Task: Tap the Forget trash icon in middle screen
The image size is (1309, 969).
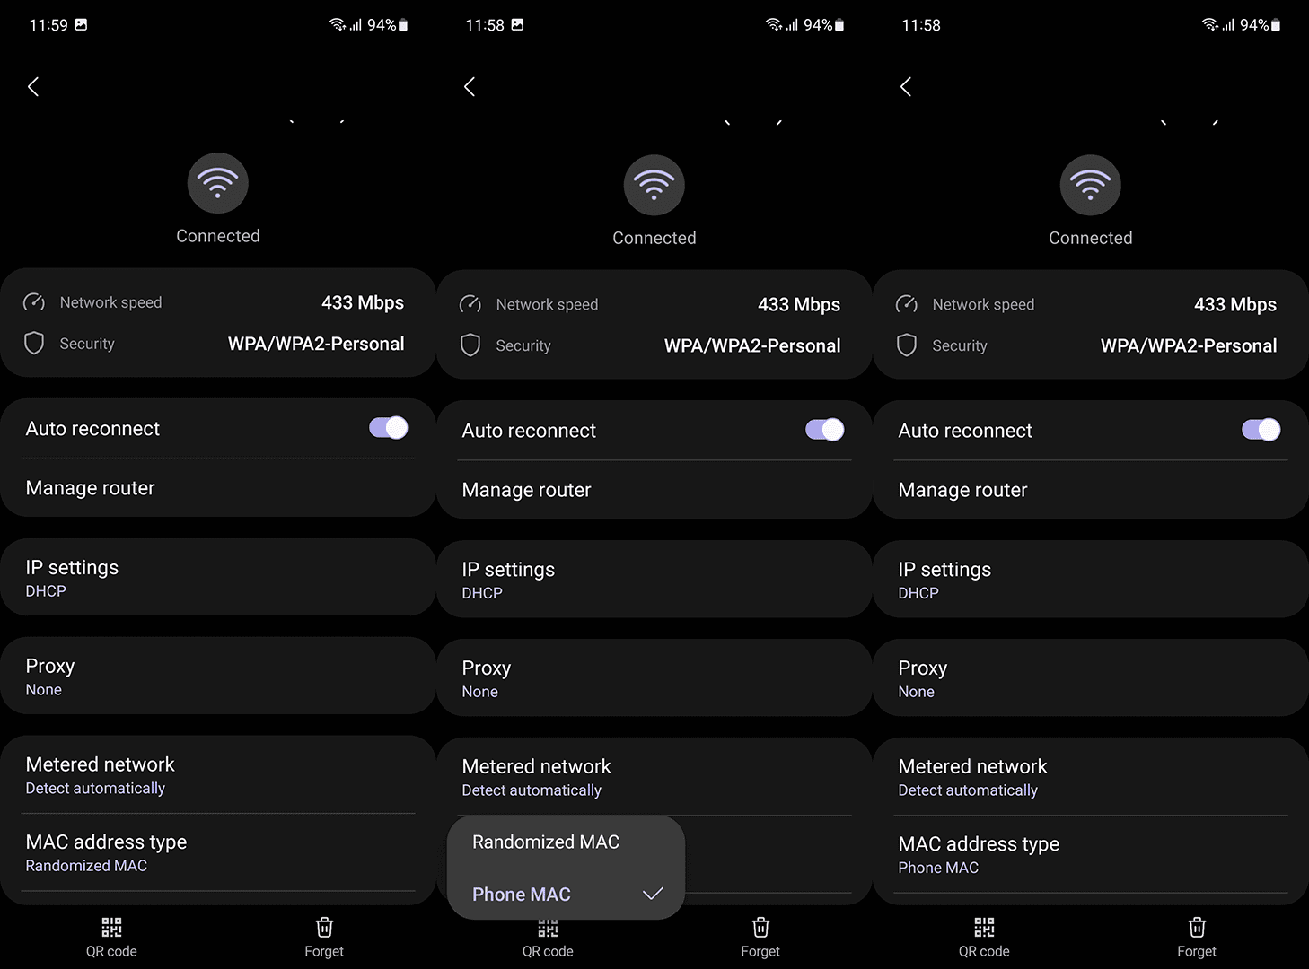Action: (x=760, y=927)
